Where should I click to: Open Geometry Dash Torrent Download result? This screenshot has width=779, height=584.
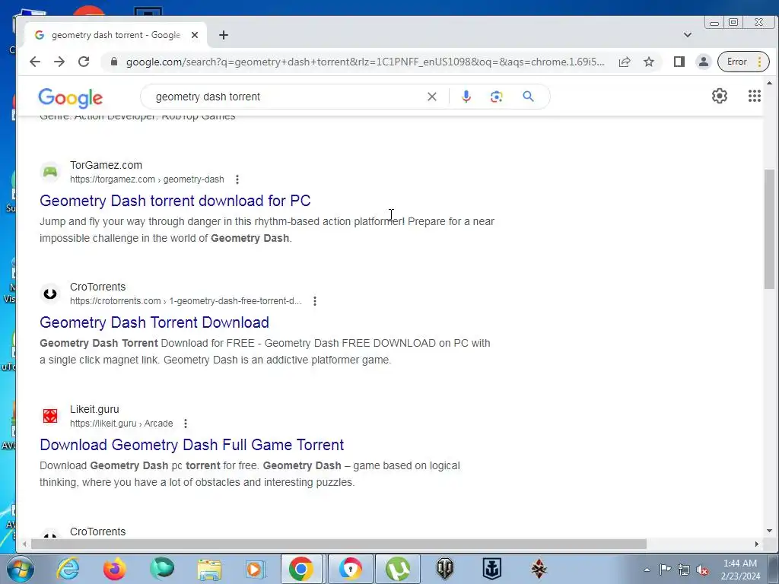(x=154, y=322)
